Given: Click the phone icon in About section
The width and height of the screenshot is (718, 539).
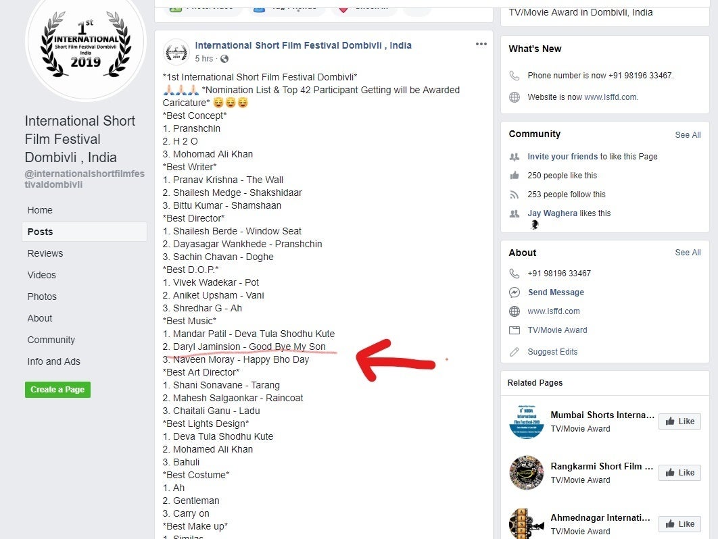Looking at the screenshot, I should pos(514,274).
